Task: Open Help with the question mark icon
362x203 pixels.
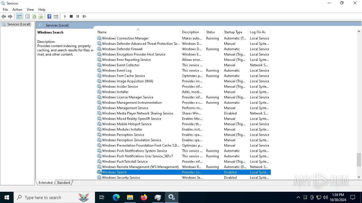Action: click(x=49, y=16)
